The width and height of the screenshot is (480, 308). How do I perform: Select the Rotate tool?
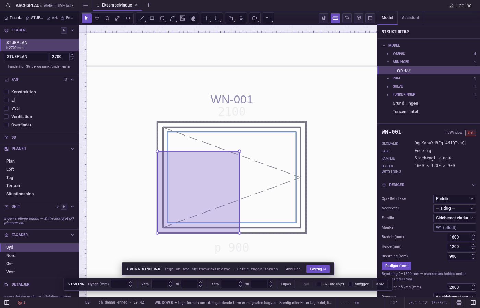[x=107, y=18]
